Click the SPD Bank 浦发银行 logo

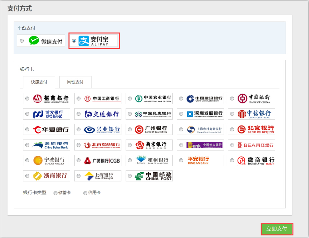pyautogui.click(x=48, y=114)
